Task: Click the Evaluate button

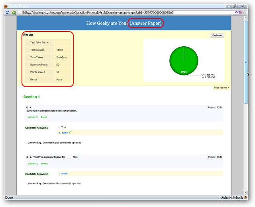Action: [x=217, y=36]
